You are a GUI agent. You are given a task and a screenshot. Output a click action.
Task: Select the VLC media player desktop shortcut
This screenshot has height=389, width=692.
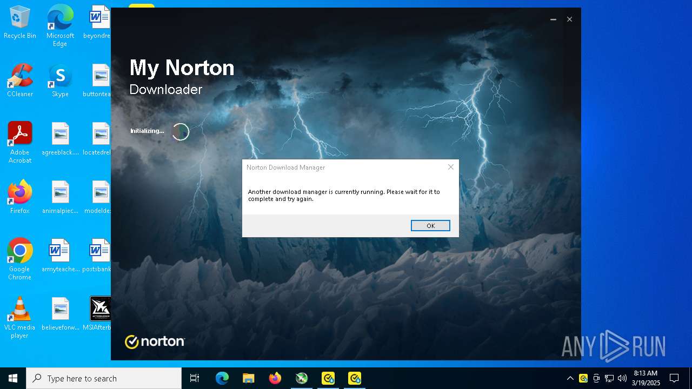tap(20, 318)
